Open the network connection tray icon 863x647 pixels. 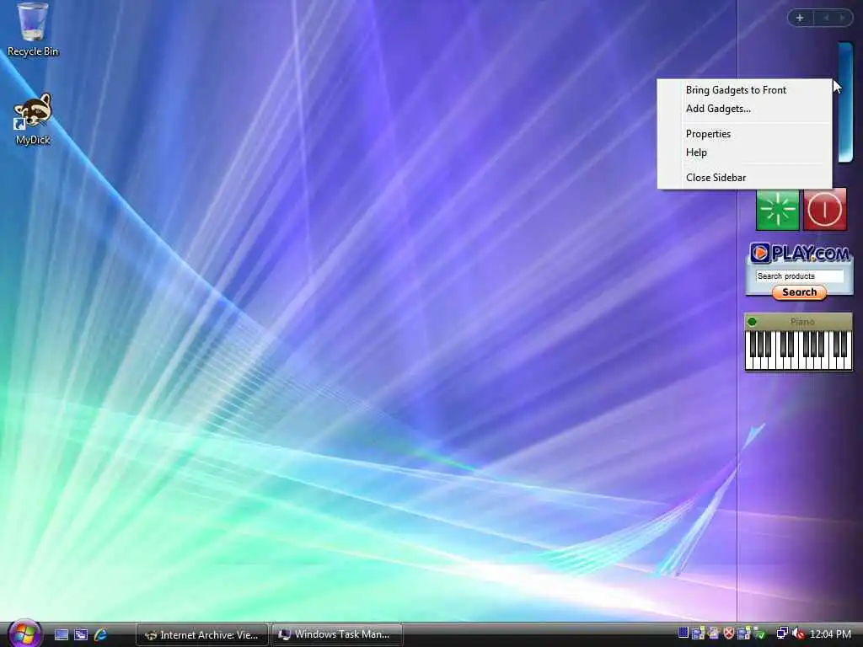click(x=781, y=634)
